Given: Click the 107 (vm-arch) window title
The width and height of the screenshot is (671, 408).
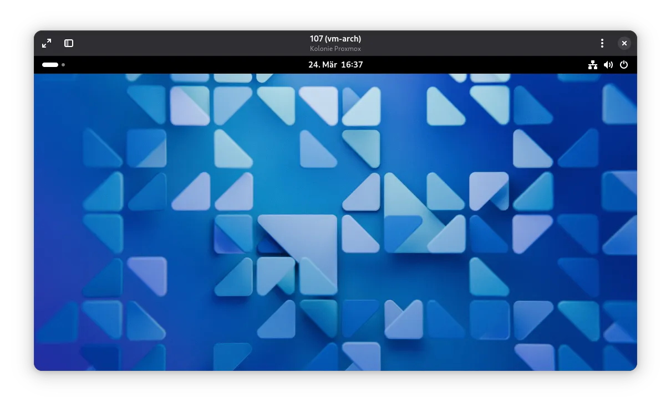Looking at the screenshot, I should [x=335, y=39].
